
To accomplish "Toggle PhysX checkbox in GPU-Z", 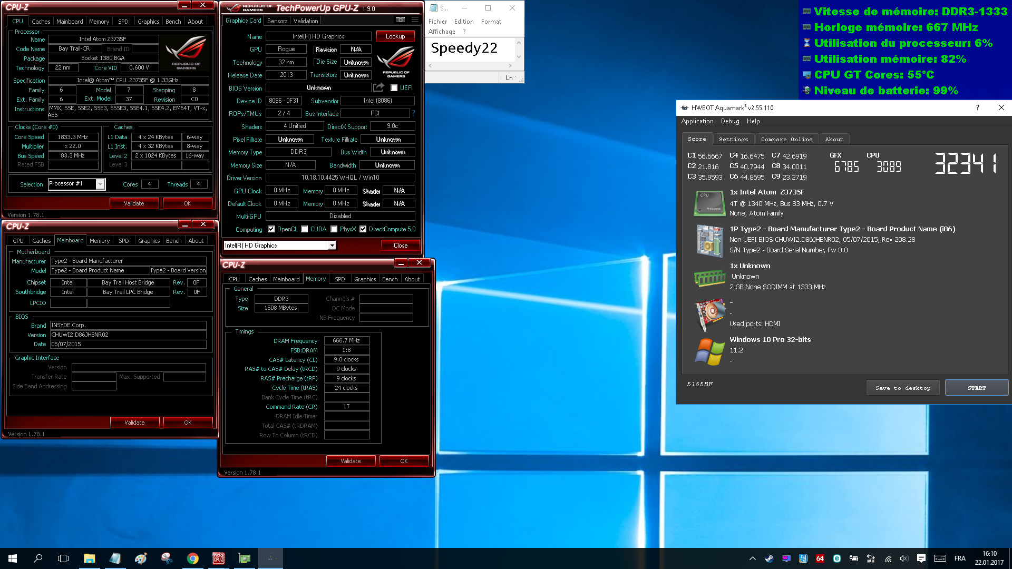I will [334, 229].
